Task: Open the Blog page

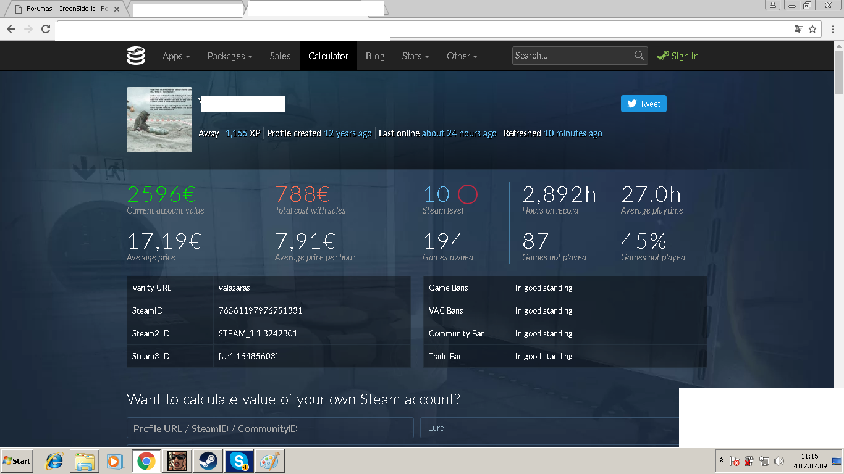Action: coord(375,56)
